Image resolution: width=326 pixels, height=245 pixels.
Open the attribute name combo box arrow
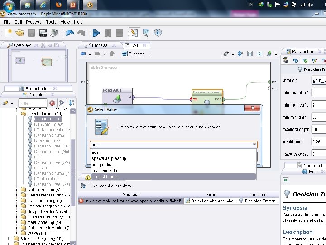click(x=254, y=144)
